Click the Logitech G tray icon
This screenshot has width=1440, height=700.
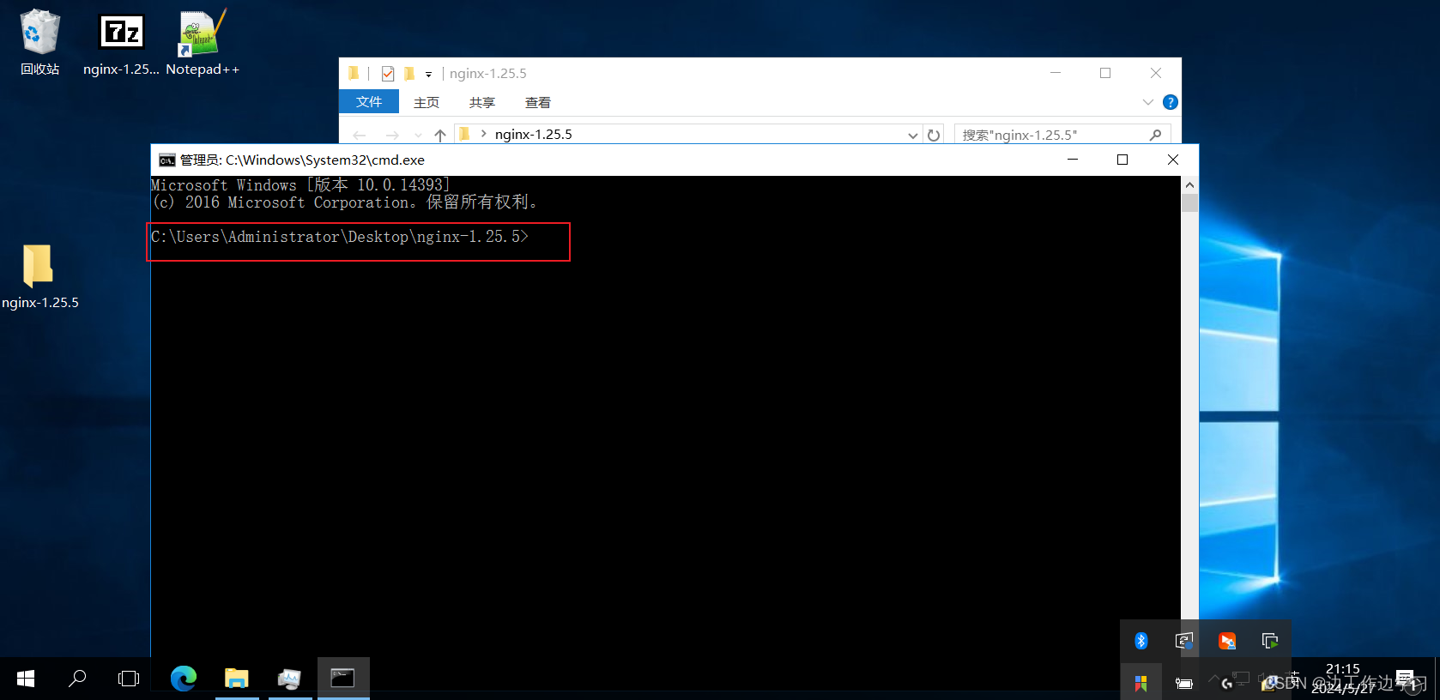coord(1227,683)
